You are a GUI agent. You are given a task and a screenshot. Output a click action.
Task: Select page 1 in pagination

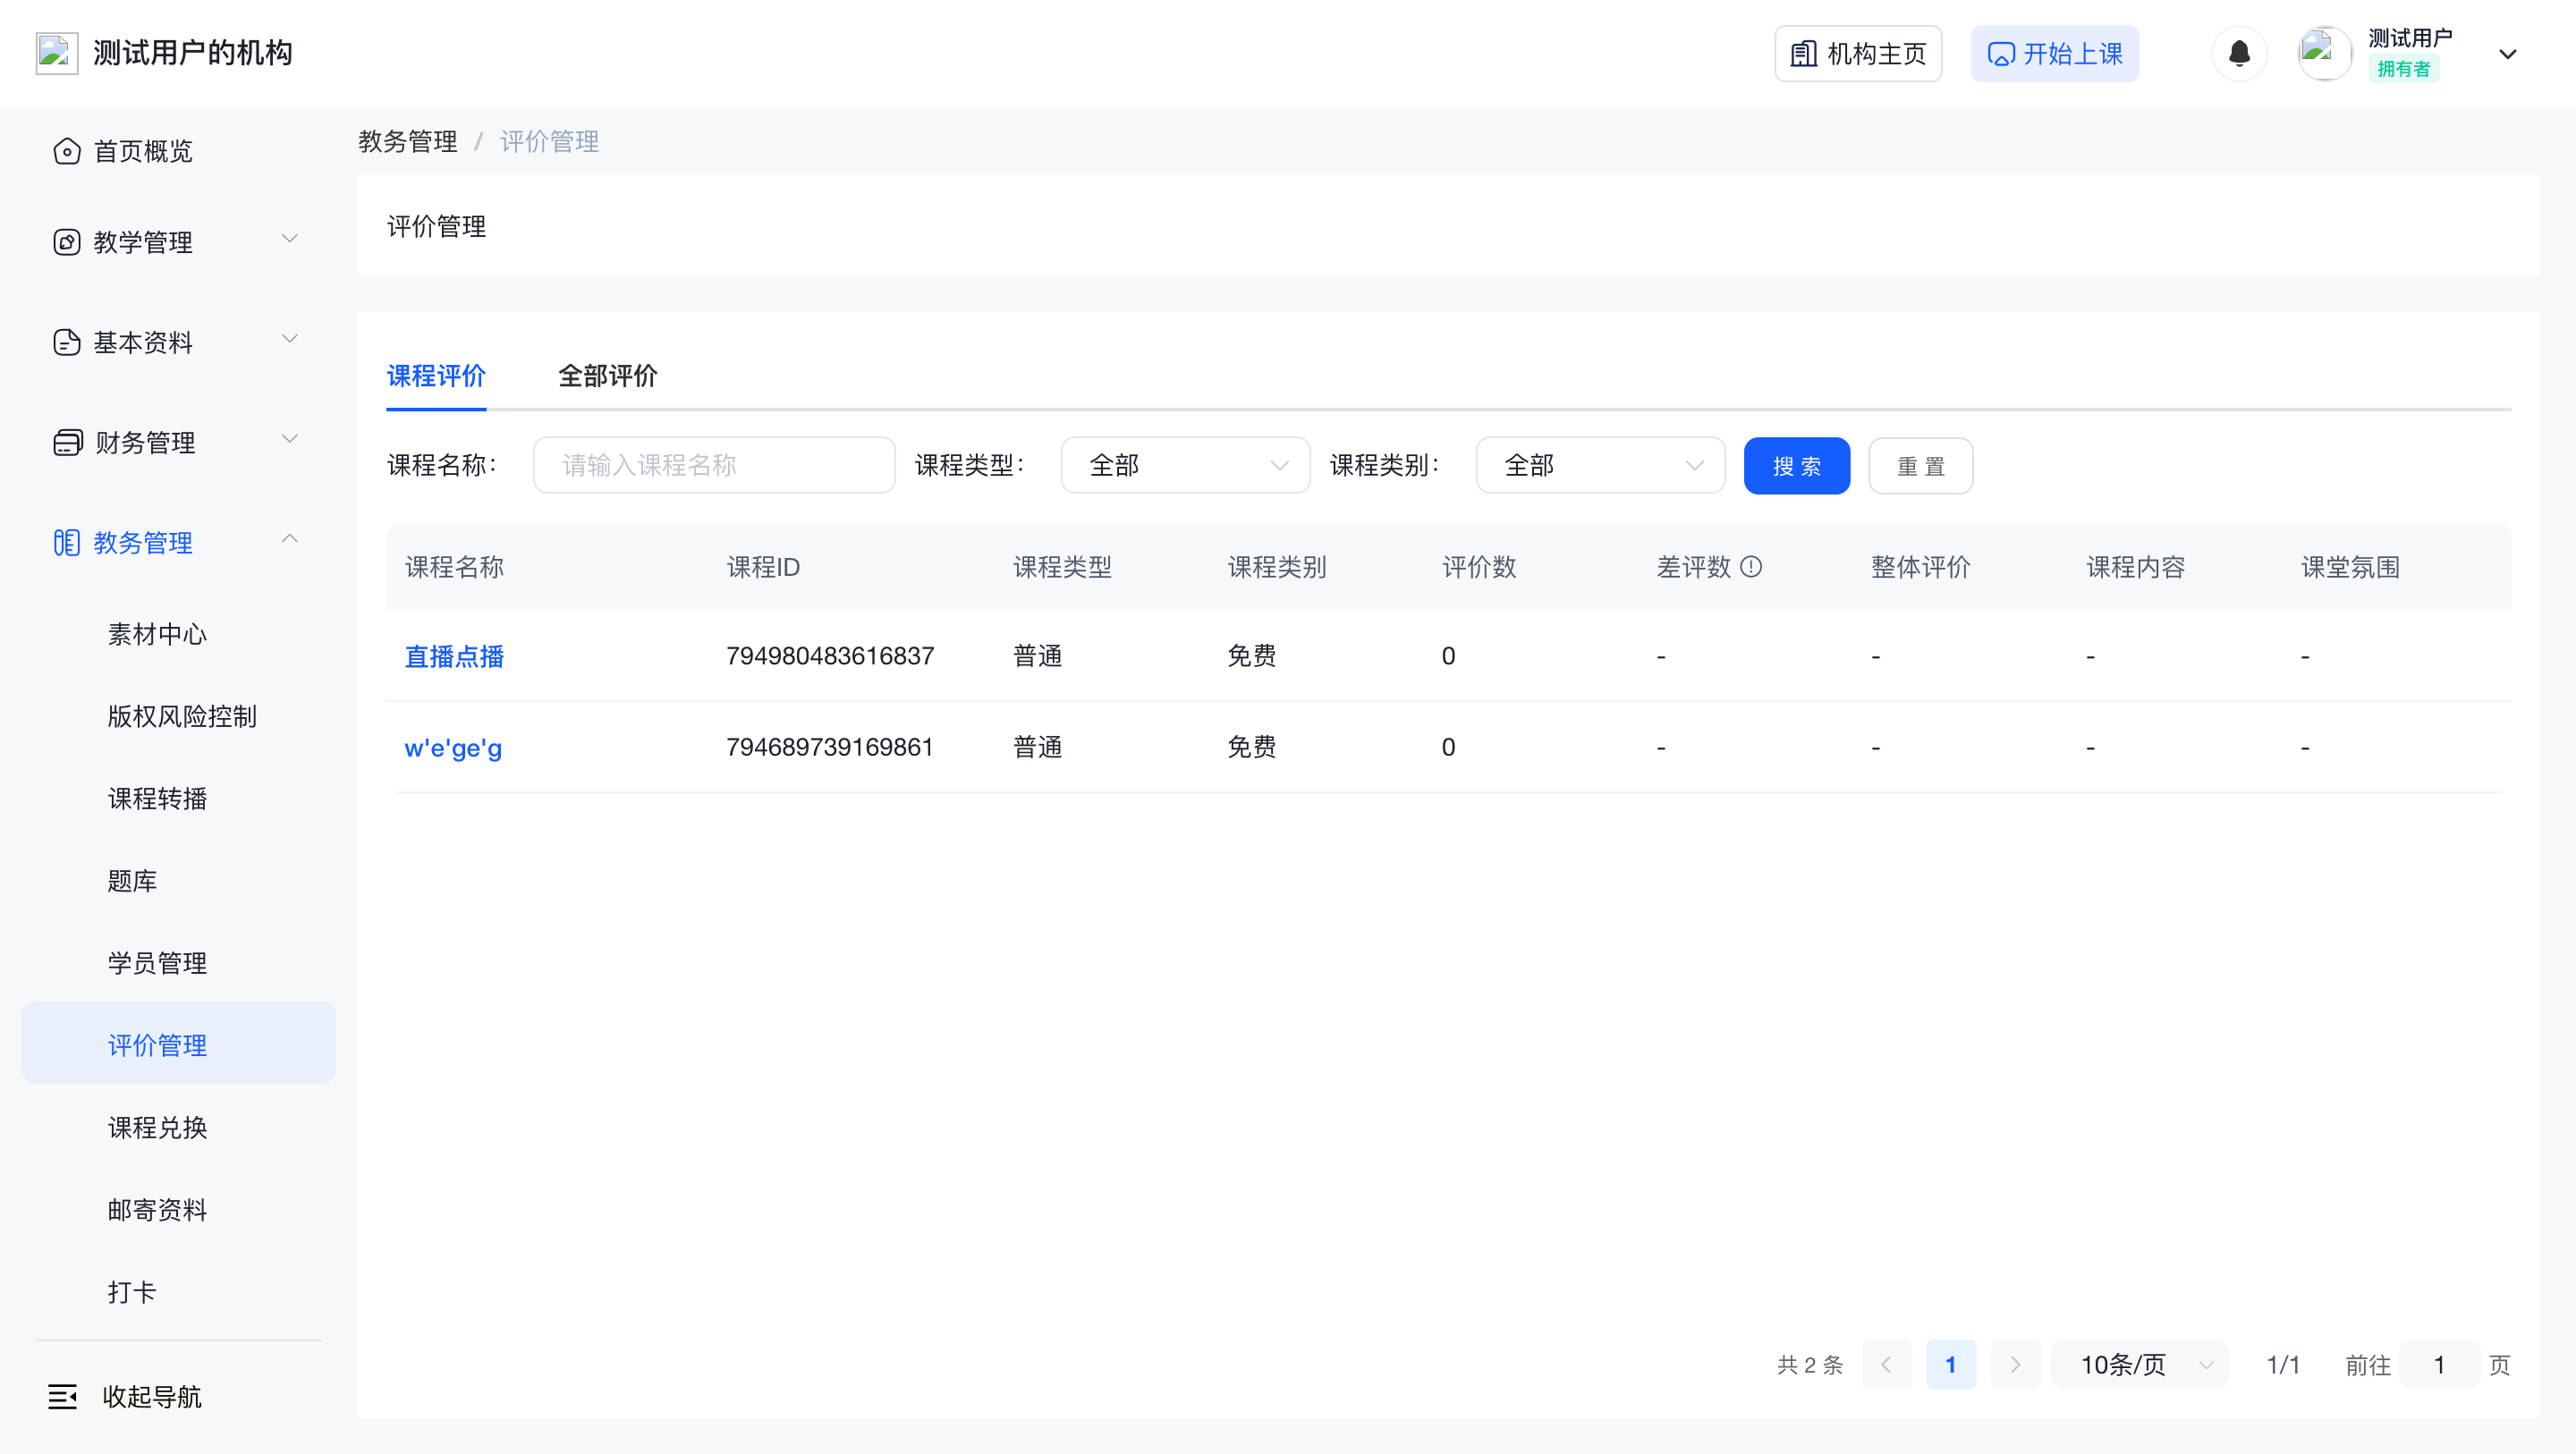click(x=1951, y=1365)
